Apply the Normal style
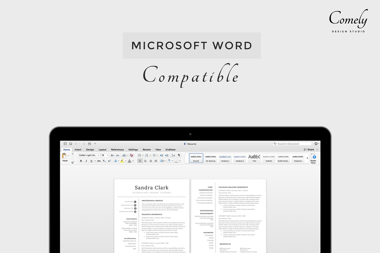The width and height of the screenshot is (380, 253). point(196,158)
